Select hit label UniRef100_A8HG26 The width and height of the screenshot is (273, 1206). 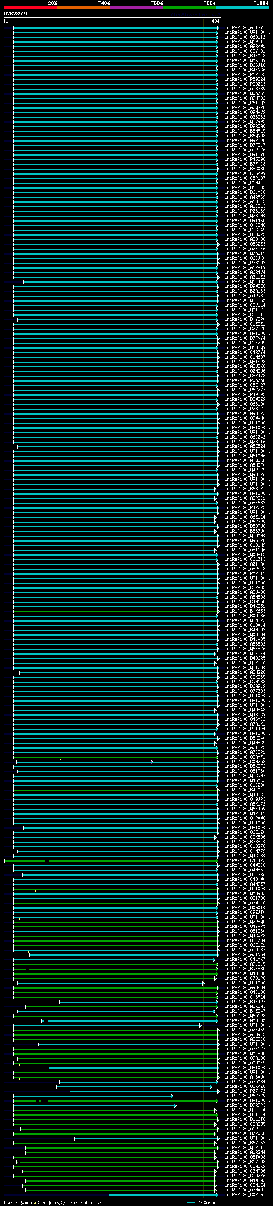click(244, 672)
